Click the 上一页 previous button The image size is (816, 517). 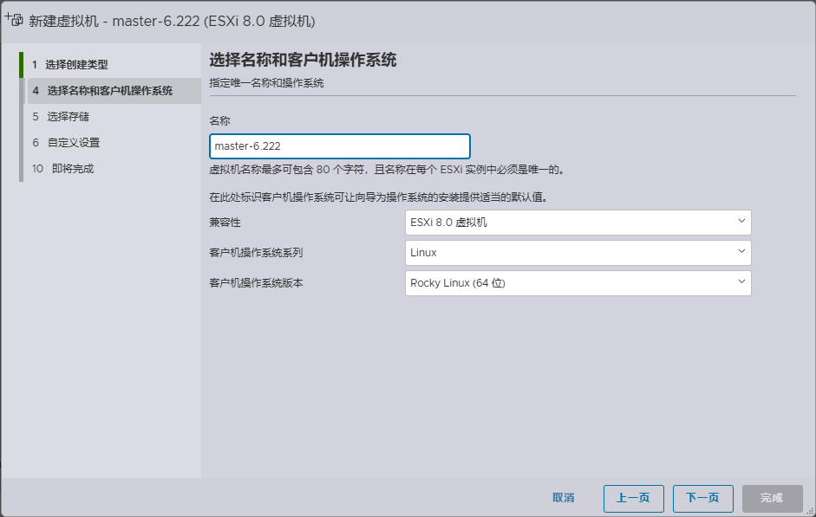coord(633,498)
